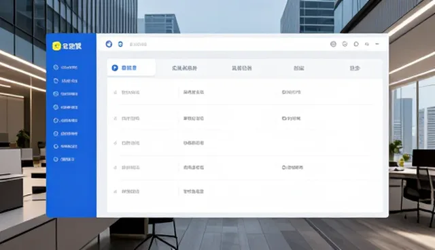
Task: Click the grey placeholder text in the top bar
Action: [138, 44]
